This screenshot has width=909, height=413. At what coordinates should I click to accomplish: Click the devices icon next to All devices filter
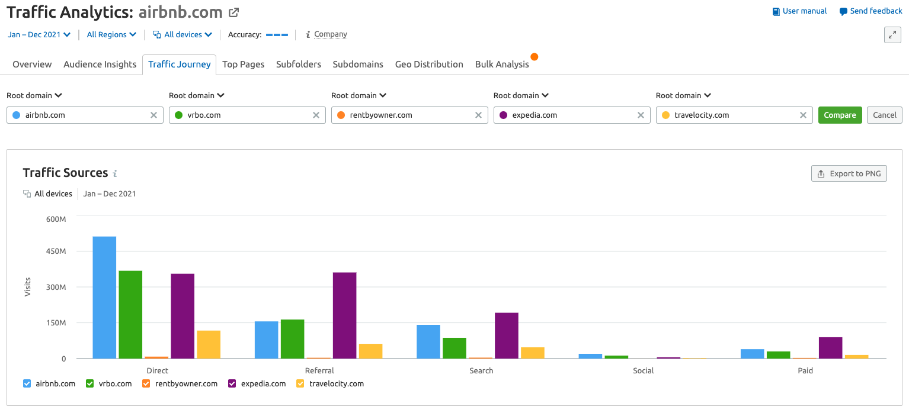click(x=156, y=35)
